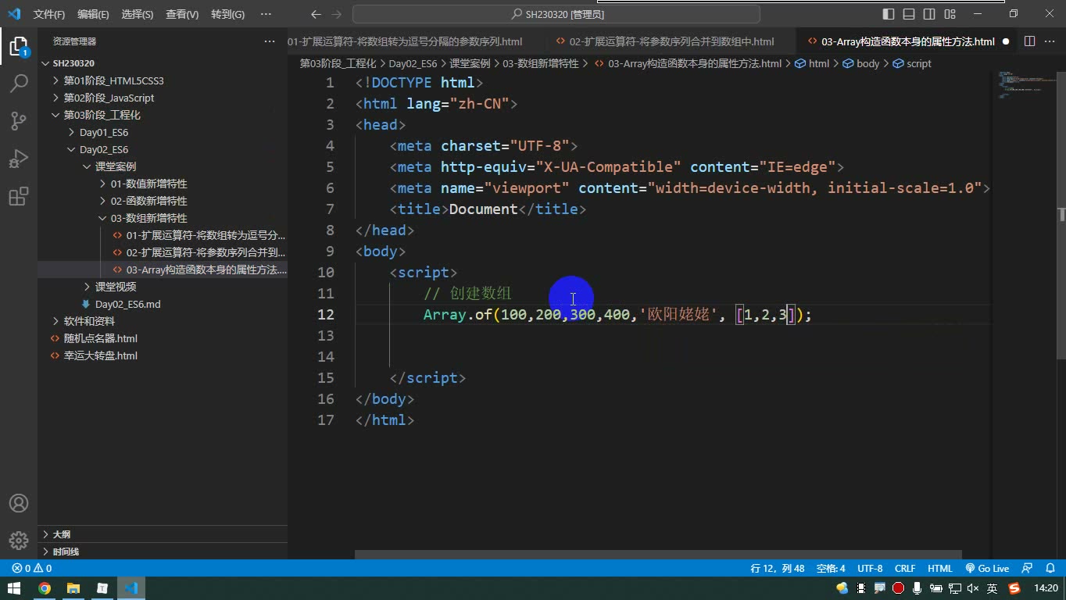This screenshot has width=1066, height=600.
Task: Click the SH230320 command center search box
Action: (x=556, y=14)
